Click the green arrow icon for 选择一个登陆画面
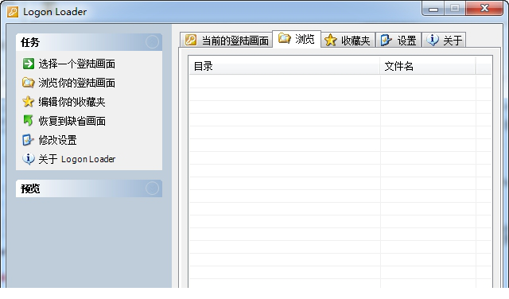509x299 pixels. [29, 64]
